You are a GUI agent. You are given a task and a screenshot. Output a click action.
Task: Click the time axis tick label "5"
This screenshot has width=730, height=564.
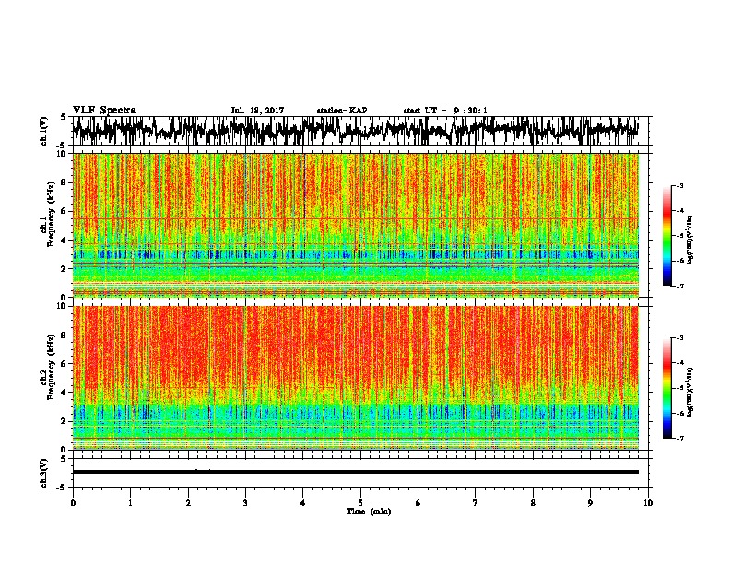click(x=360, y=503)
